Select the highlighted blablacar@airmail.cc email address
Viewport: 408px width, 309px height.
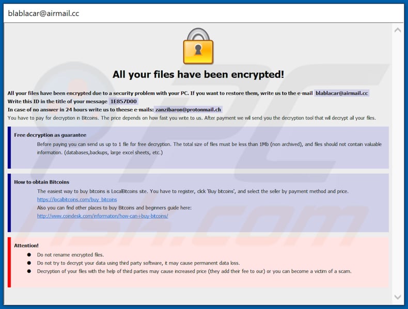tap(341, 93)
